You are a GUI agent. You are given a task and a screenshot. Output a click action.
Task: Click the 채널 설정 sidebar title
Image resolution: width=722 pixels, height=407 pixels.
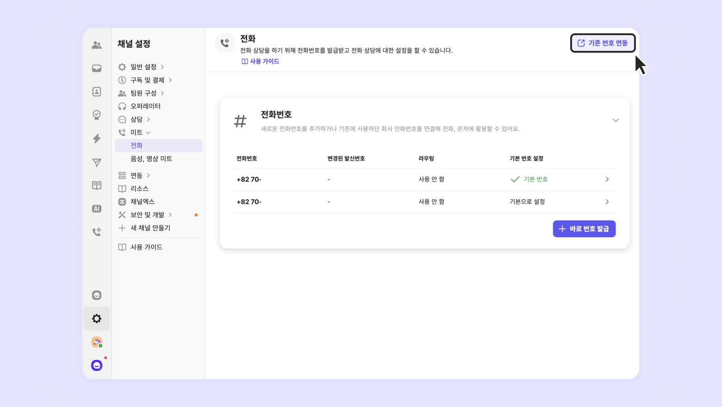click(134, 44)
